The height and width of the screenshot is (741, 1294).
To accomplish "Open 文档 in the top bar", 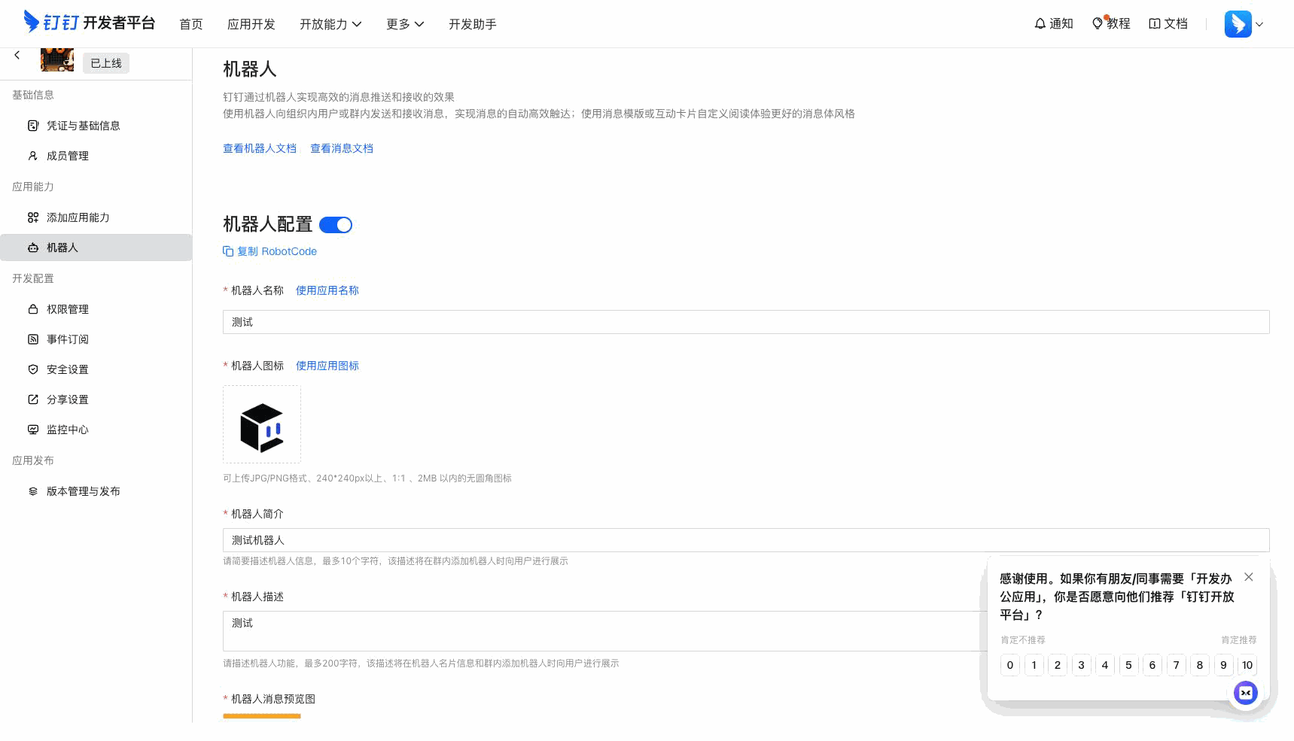I will coord(1168,24).
